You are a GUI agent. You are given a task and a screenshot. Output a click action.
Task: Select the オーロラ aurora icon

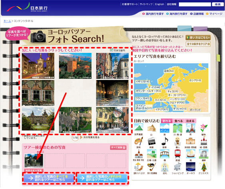click(191, 167)
